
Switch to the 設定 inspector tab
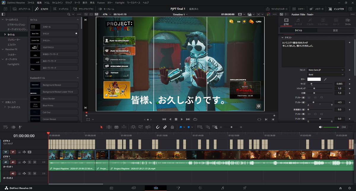(x=335, y=30)
